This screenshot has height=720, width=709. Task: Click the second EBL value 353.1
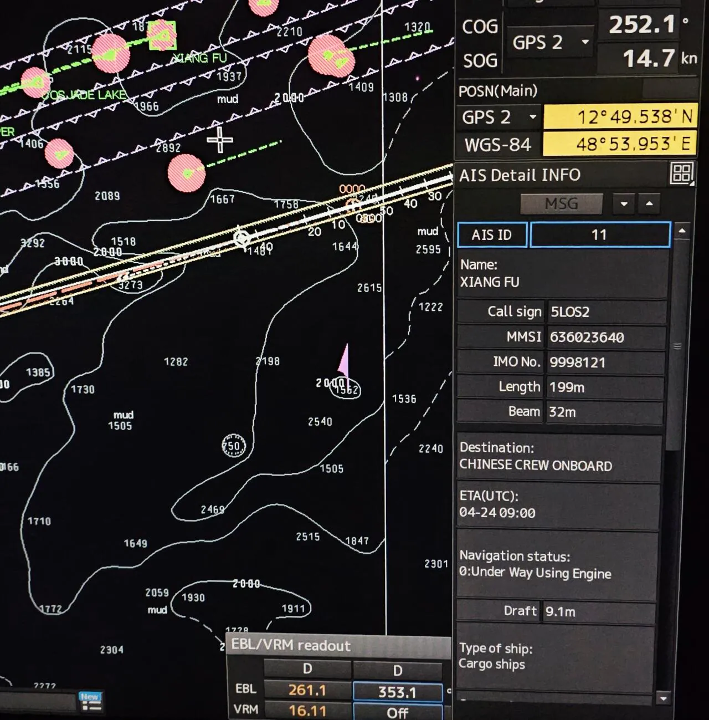[x=397, y=692]
